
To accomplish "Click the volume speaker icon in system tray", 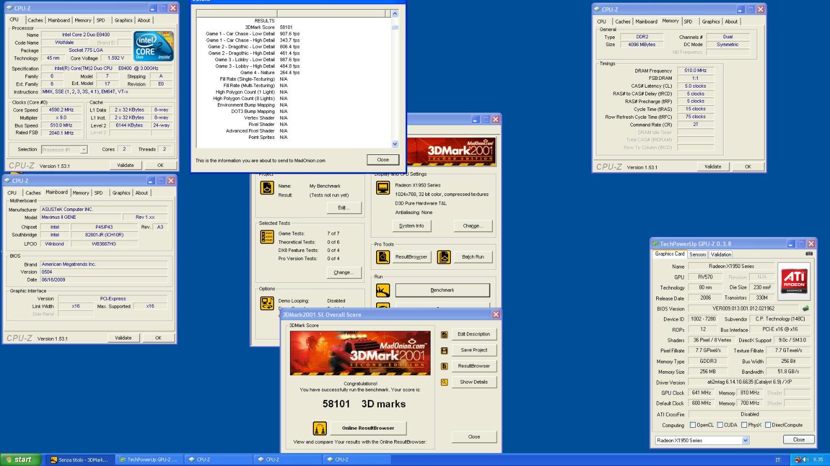I will pos(806,460).
